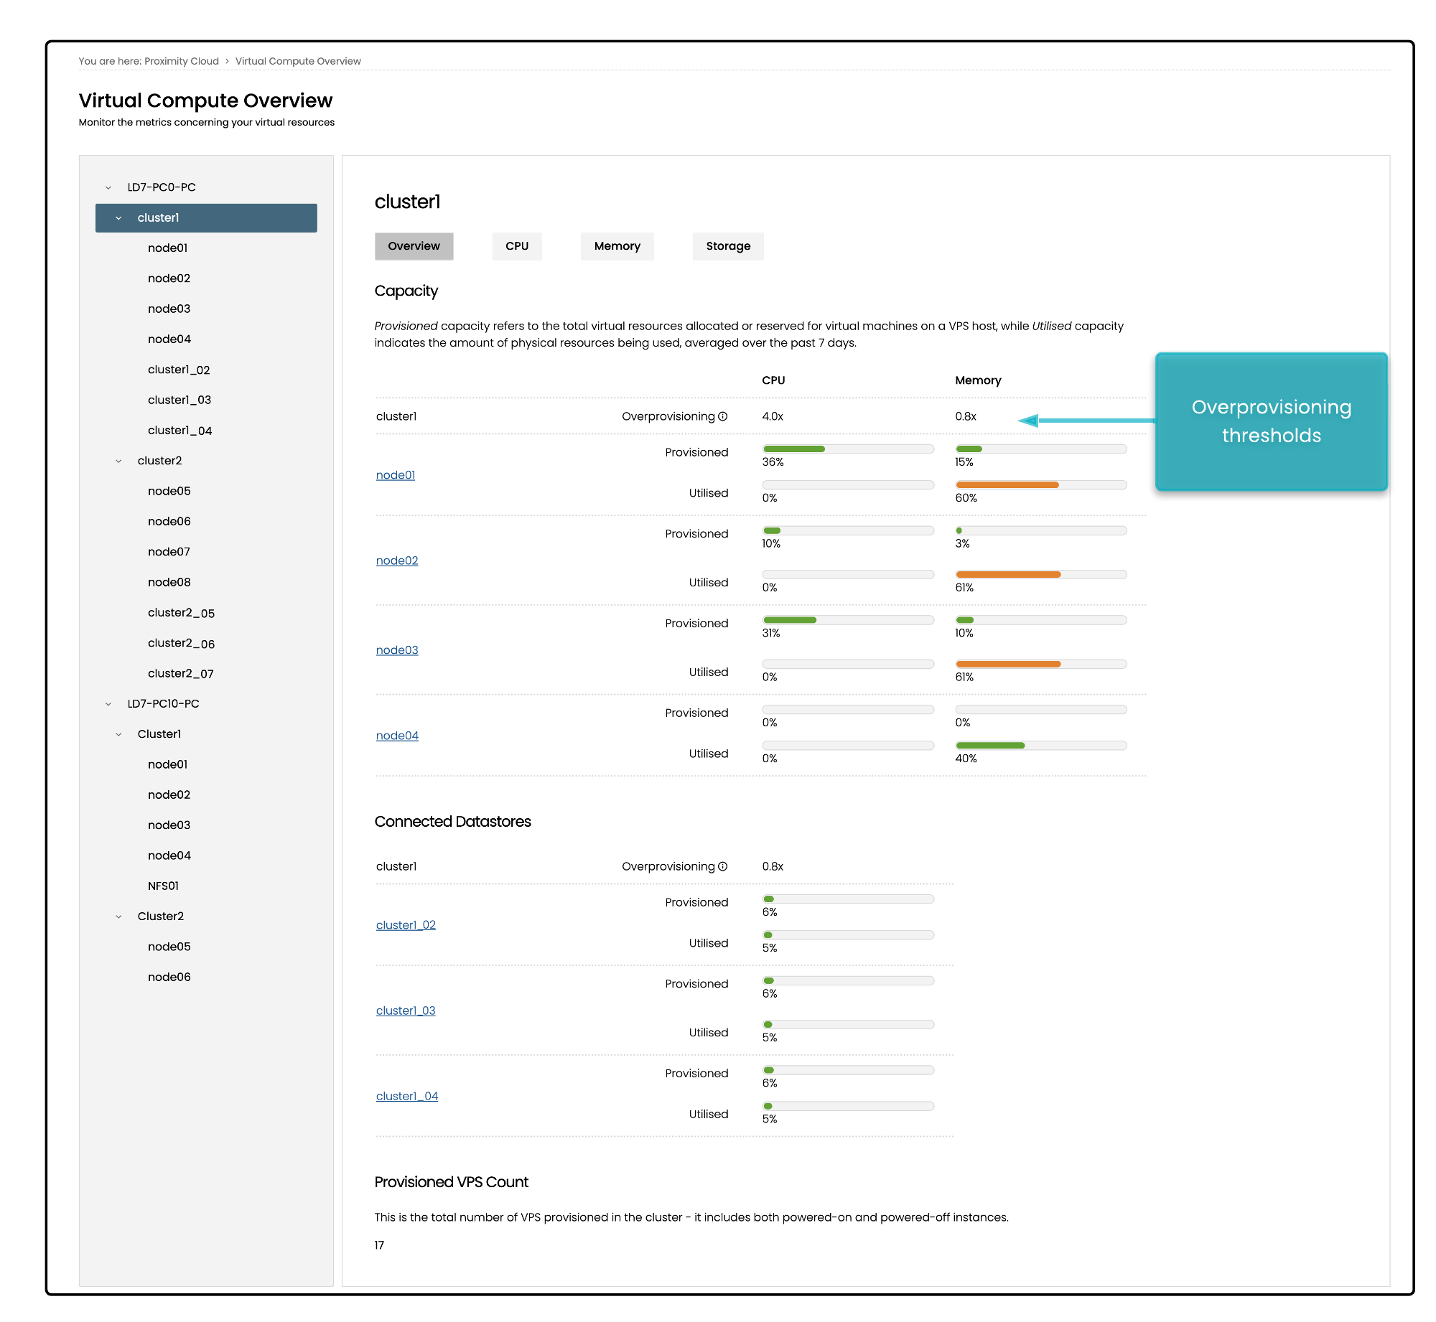Select the Overview tab

414,246
